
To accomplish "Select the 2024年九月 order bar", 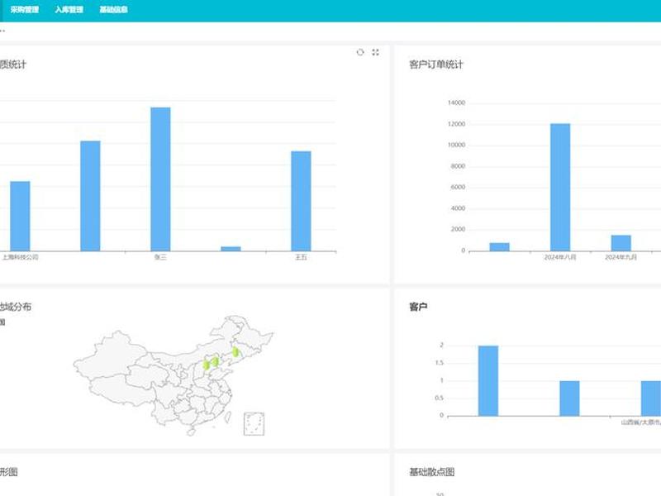I will 621,243.
